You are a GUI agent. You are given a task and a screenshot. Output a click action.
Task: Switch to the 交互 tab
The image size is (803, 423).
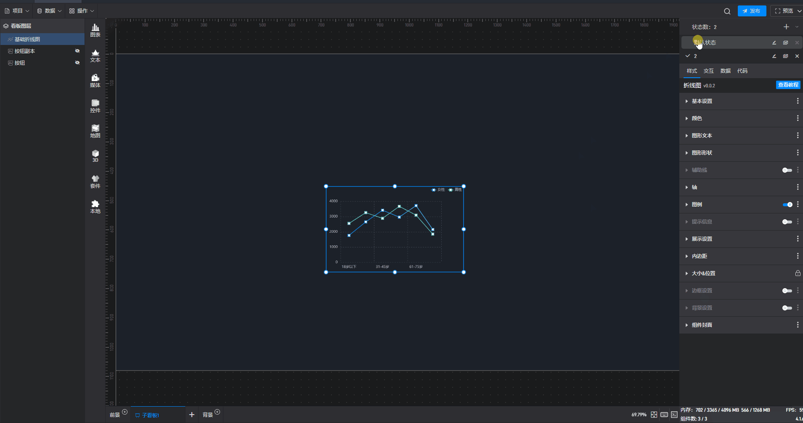(708, 71)
